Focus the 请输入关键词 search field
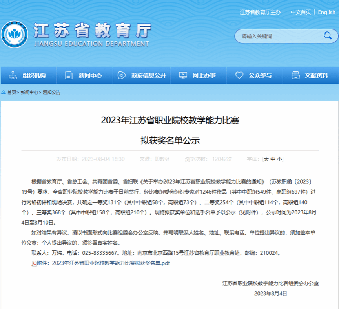339x309 pixels. click(279, 36)
